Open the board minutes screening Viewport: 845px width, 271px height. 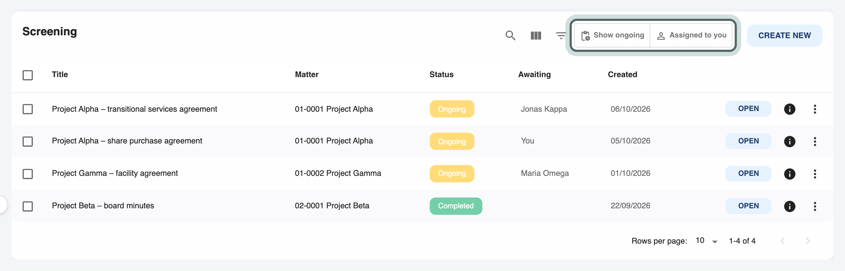748,206
